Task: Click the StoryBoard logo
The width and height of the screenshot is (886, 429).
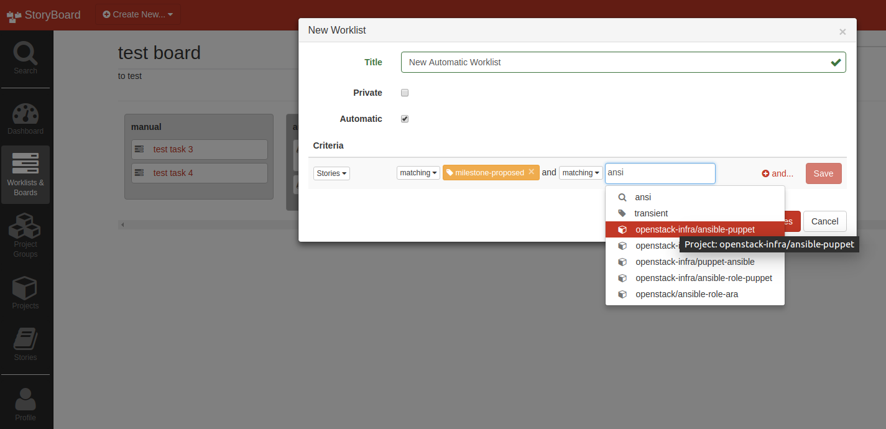Action: point(42,14)
